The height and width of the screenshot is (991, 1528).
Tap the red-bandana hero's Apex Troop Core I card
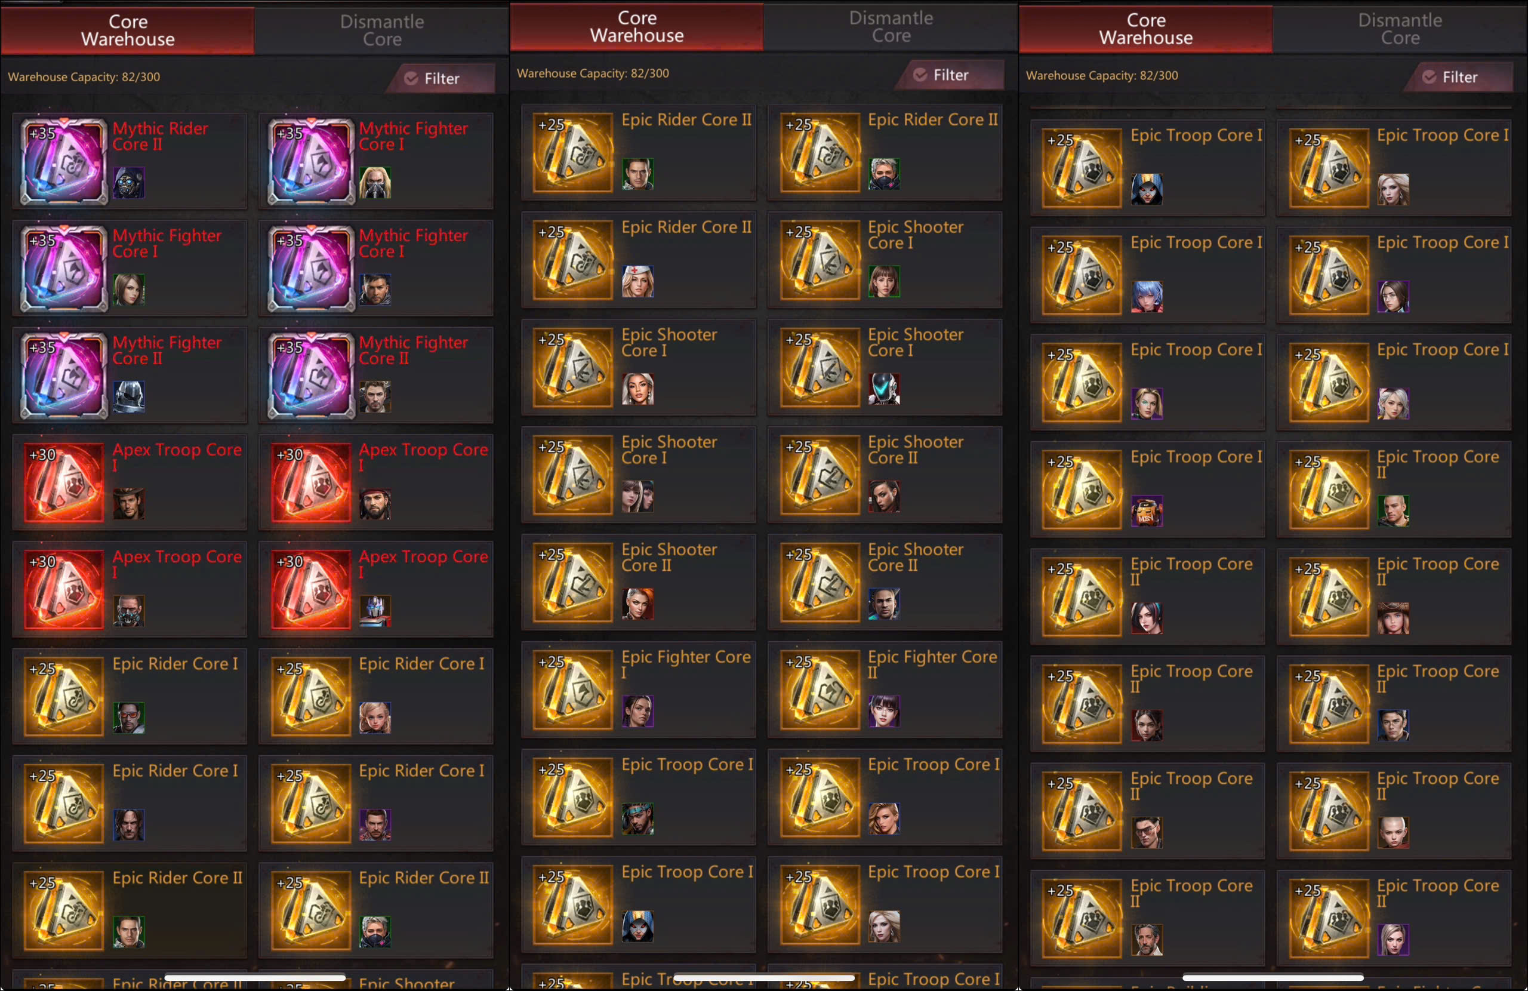point(376,483)
